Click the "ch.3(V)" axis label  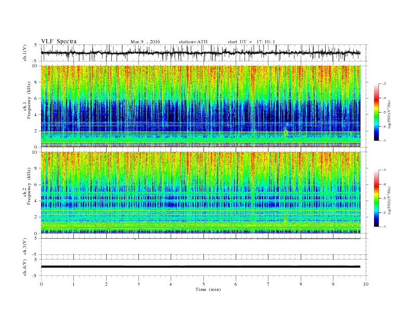(x=25, y=247)
